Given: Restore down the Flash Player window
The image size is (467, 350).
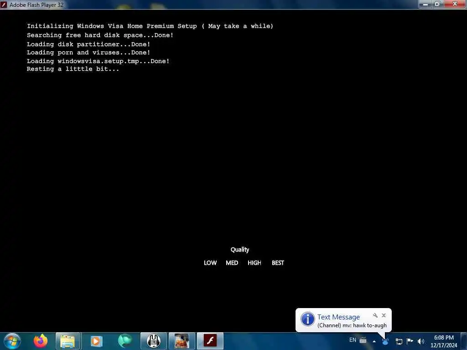Looking at the screenshot, I should point(437,4).
